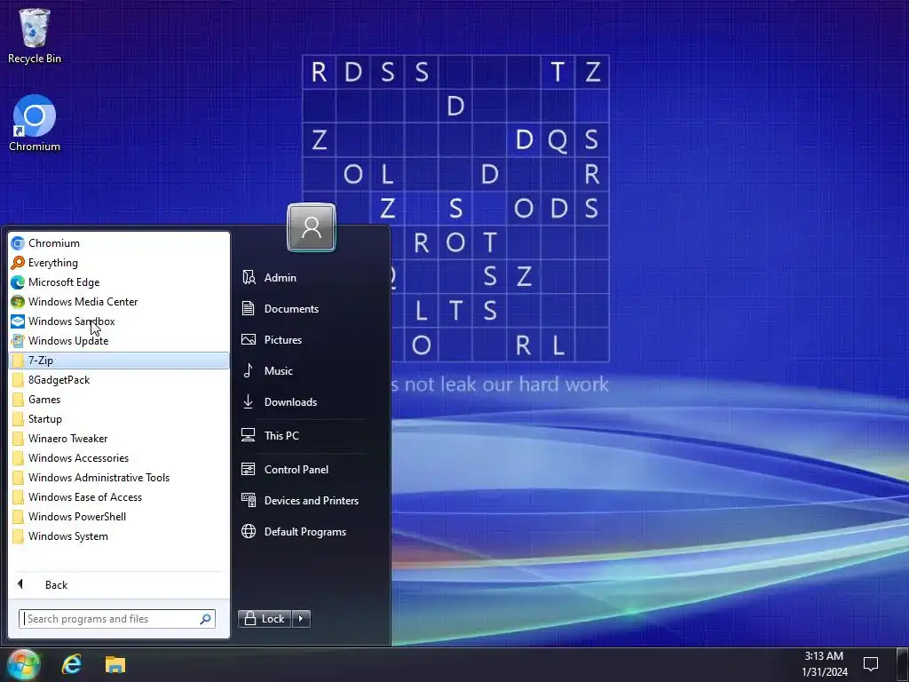Expand Windows PowerShell folder
This screenshot has height=682, width=909.
pos(119,517)
